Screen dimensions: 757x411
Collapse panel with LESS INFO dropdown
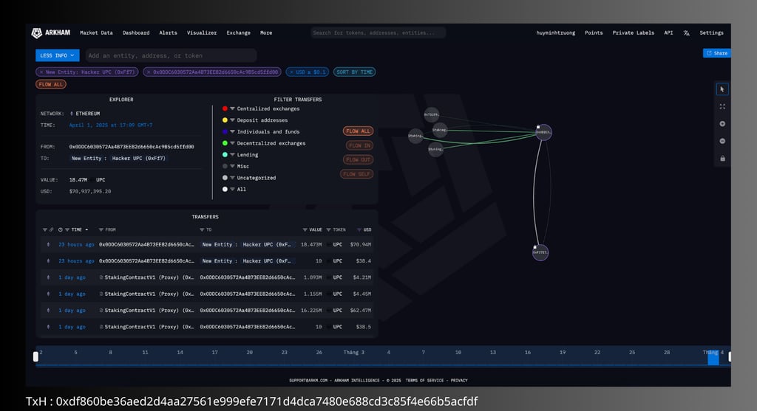click(58, 55)
